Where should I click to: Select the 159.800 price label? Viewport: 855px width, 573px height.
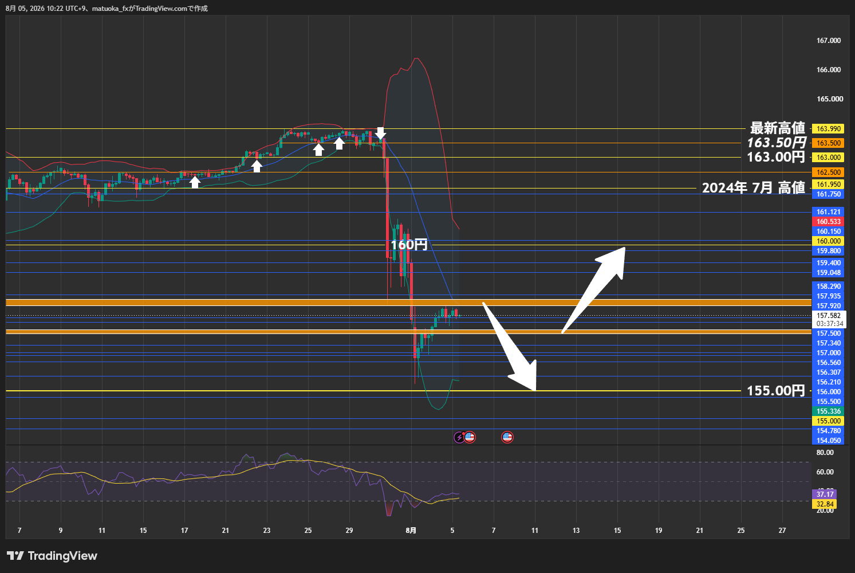(828, 251)
